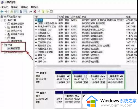Sort by the 卷 column header
Screen dimensions: 138x109
[x=46, y=17]
